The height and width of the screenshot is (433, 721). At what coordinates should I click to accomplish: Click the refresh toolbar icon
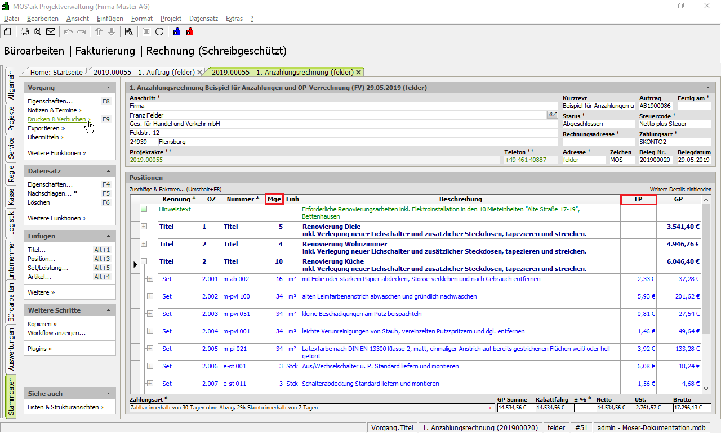159,31
